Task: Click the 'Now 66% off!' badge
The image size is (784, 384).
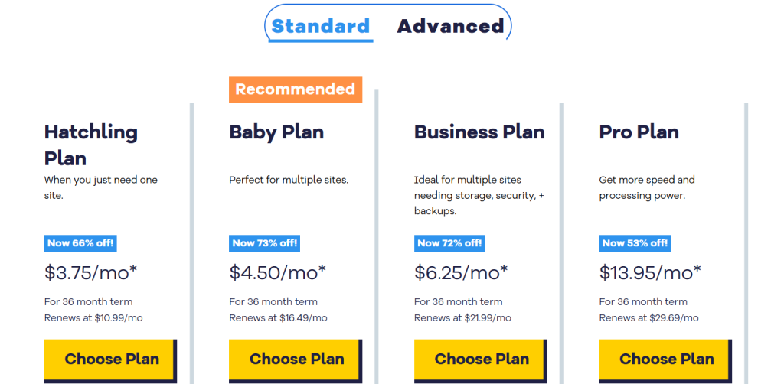Action: (x=80, y=243)
